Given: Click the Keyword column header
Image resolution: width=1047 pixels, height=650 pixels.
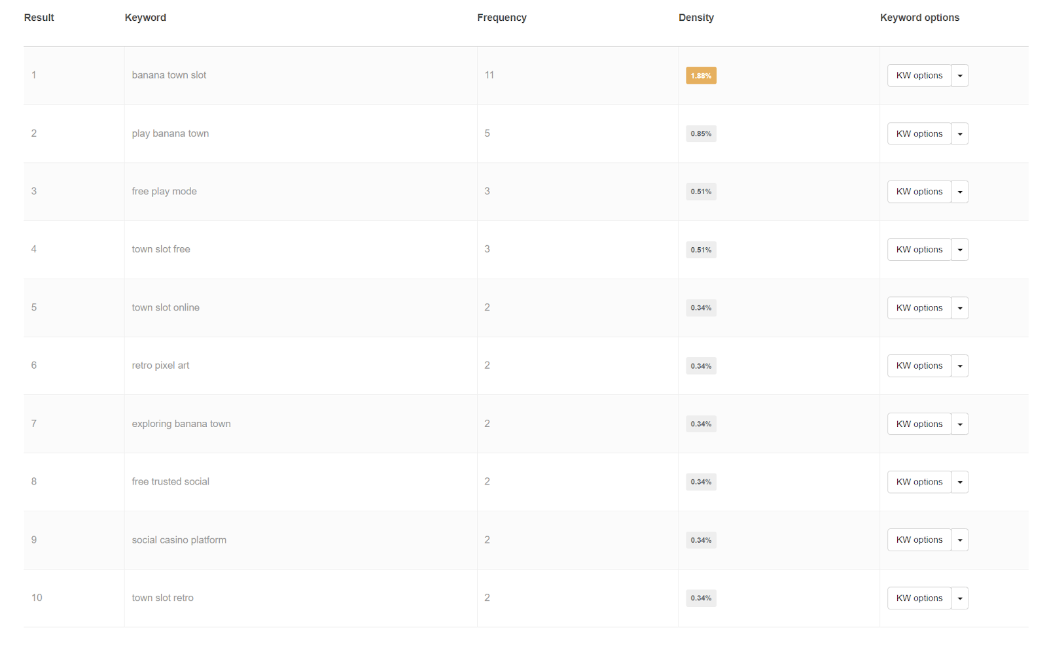Looking at the screenshot, I should [x=145, y=18].
